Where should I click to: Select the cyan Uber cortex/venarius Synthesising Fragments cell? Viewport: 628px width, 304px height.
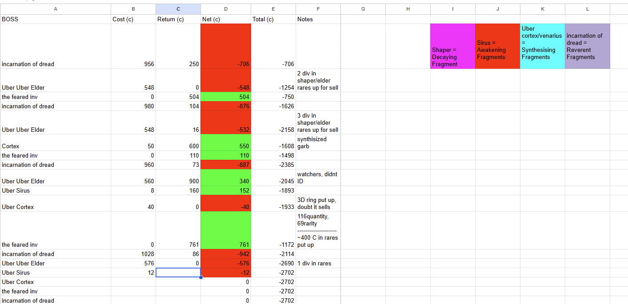click(543, 46)
